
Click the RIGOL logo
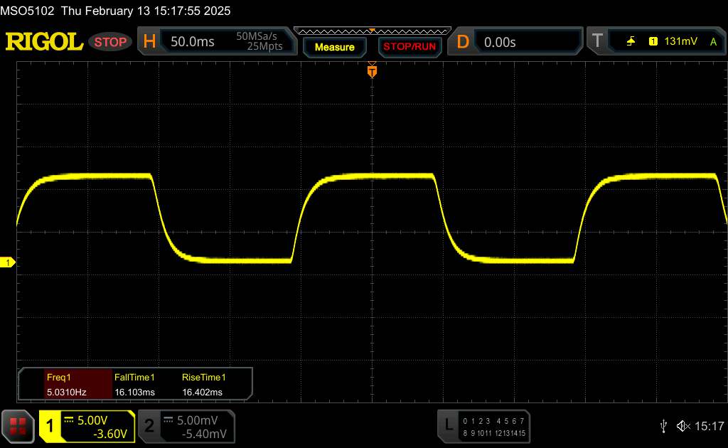click(44, 42)
